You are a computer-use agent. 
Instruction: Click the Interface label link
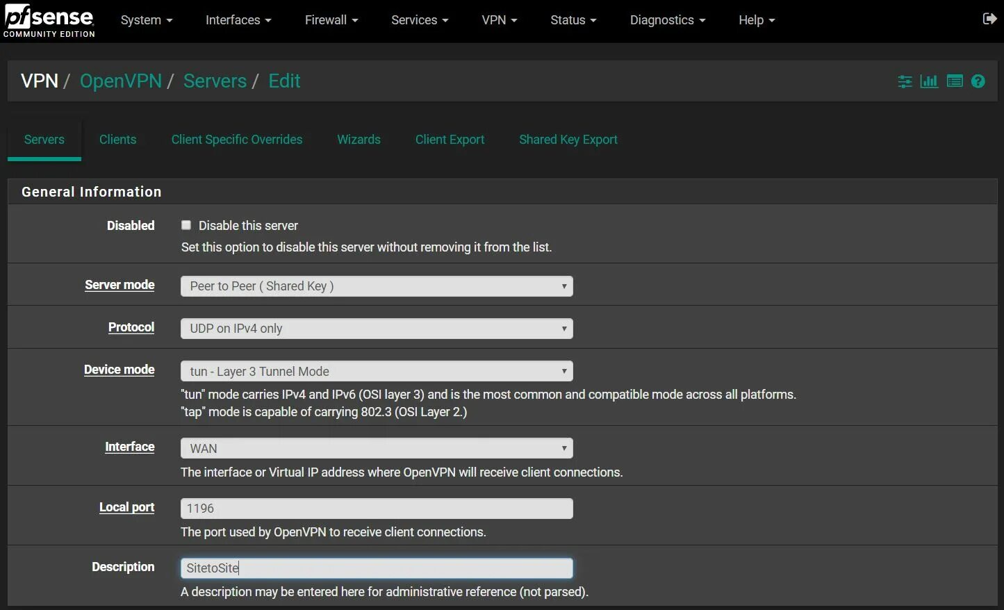[x=130, y=447]
